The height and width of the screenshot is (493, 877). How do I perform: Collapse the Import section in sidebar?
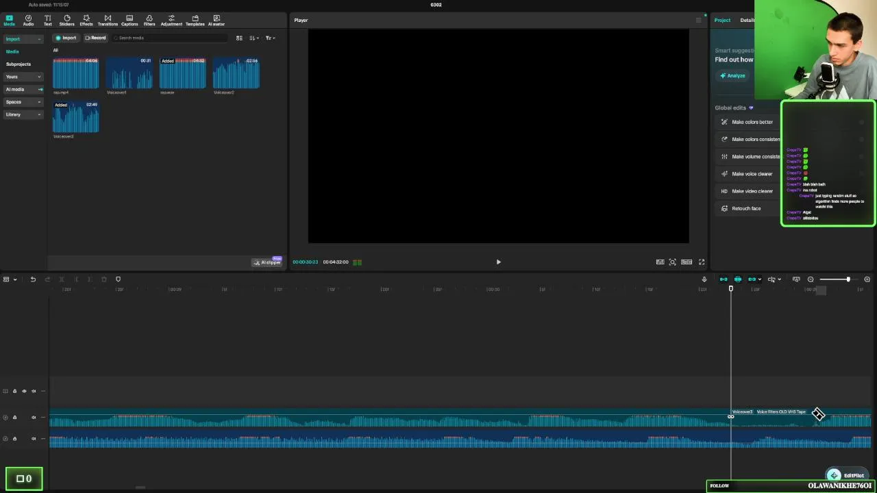click(x=23, y=39)
